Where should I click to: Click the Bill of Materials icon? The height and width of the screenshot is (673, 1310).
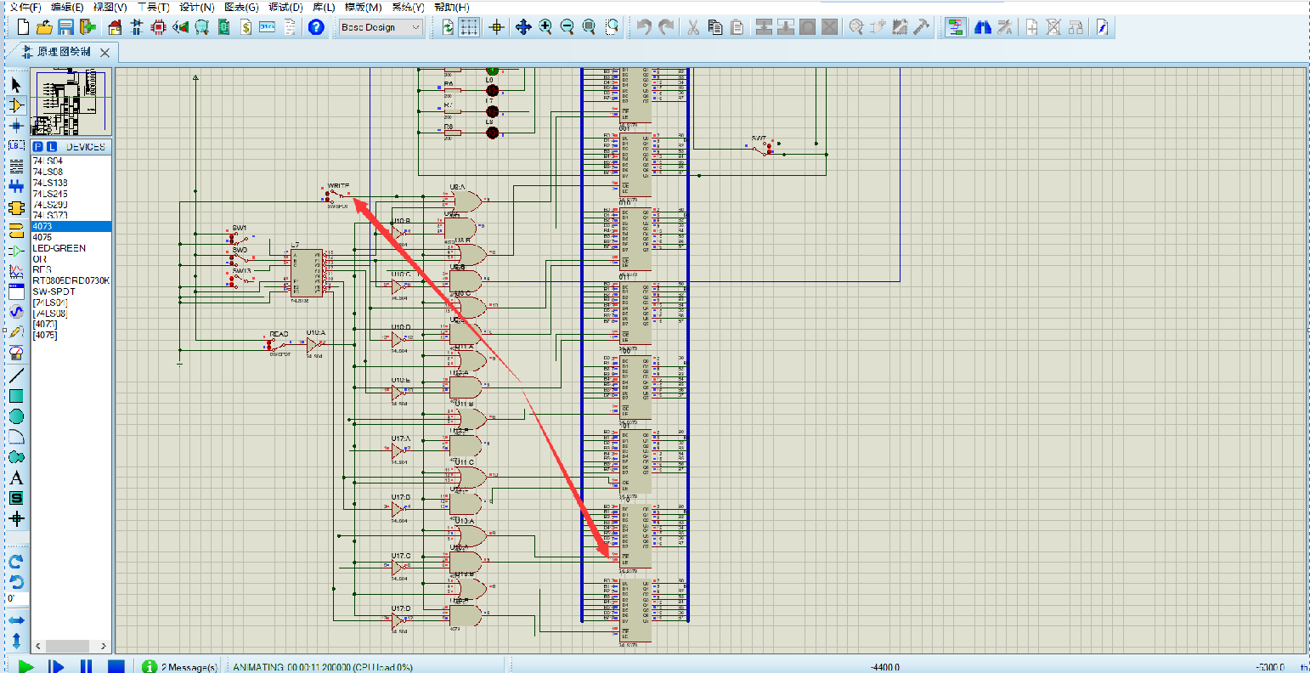(246, 27)
